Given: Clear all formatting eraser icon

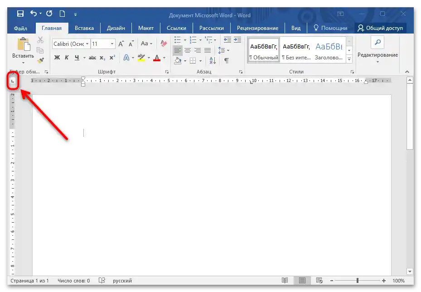Looking at the screenshot, I should pyautogui.click(x=164, y=44).
